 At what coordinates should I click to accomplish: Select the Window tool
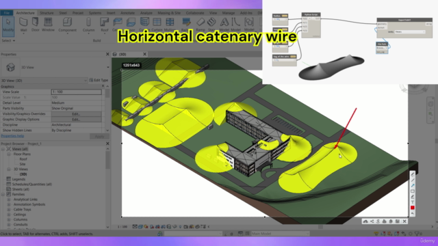(x=48, y=25)
